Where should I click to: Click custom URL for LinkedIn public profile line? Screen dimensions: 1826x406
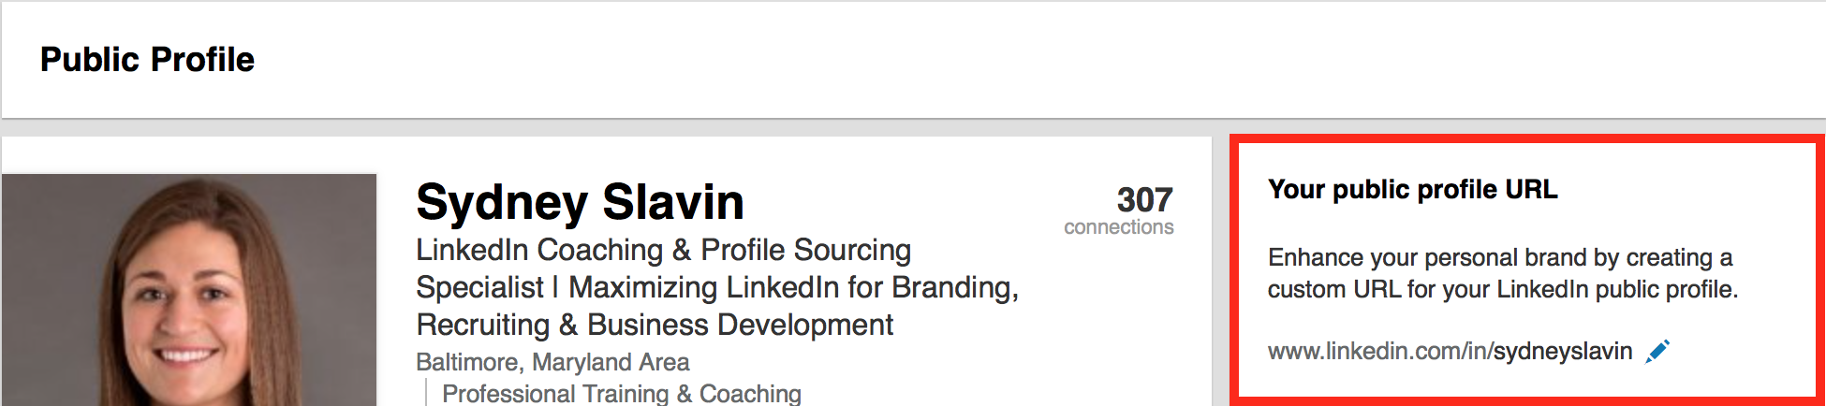1503,289
